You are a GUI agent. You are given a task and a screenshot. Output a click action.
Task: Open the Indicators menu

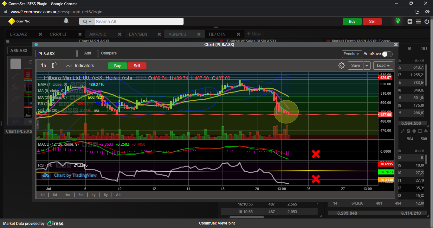point(80,66)
